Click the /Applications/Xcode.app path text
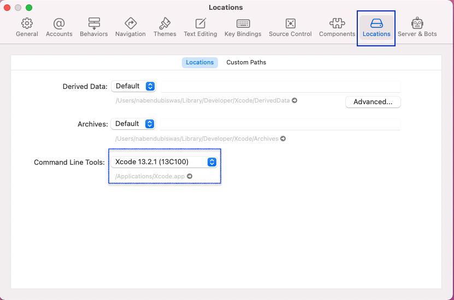Image resolution: width=454 pixels, height=300 pixels. click(x=150, y=176)
